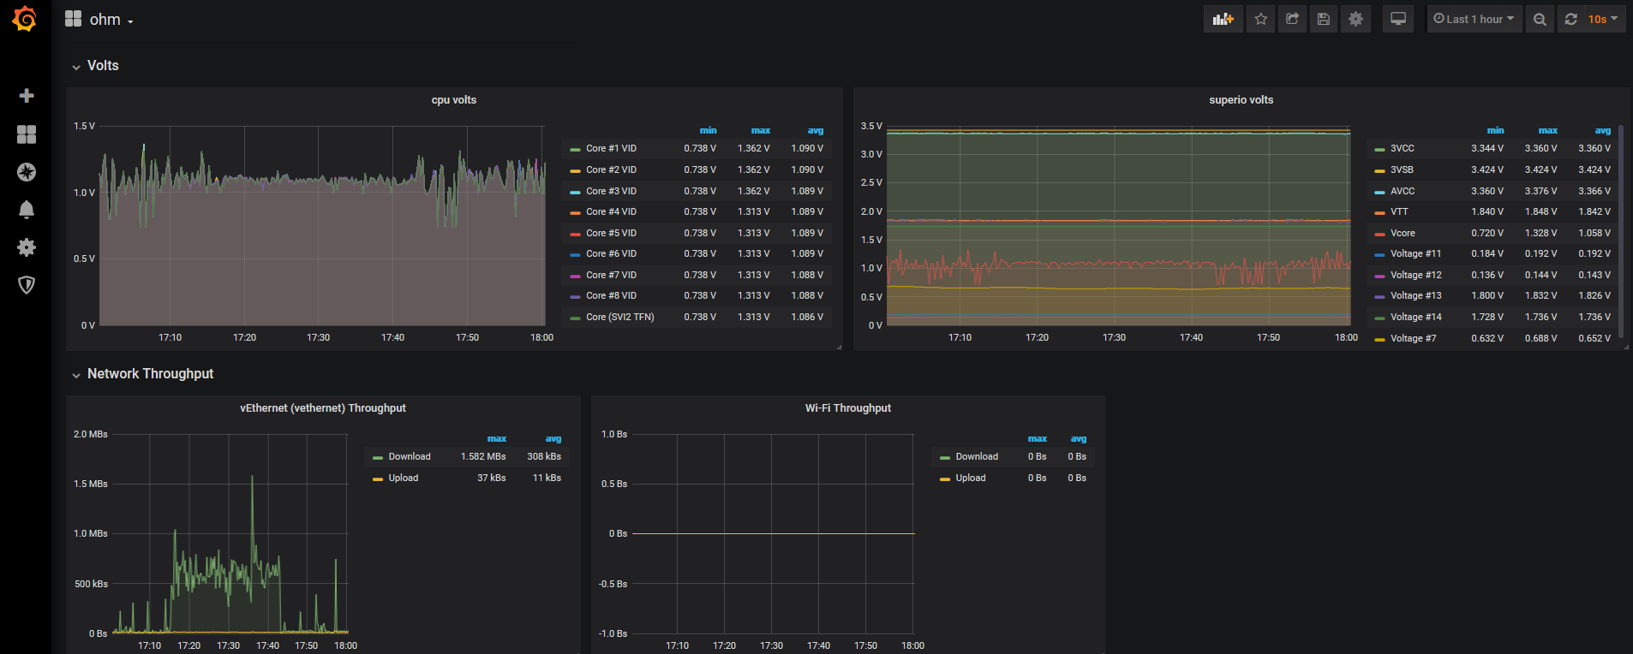Screen dimensions: 1633x654
Task: Toggle Core #1 VID series in legend
Action: [611, 149]
